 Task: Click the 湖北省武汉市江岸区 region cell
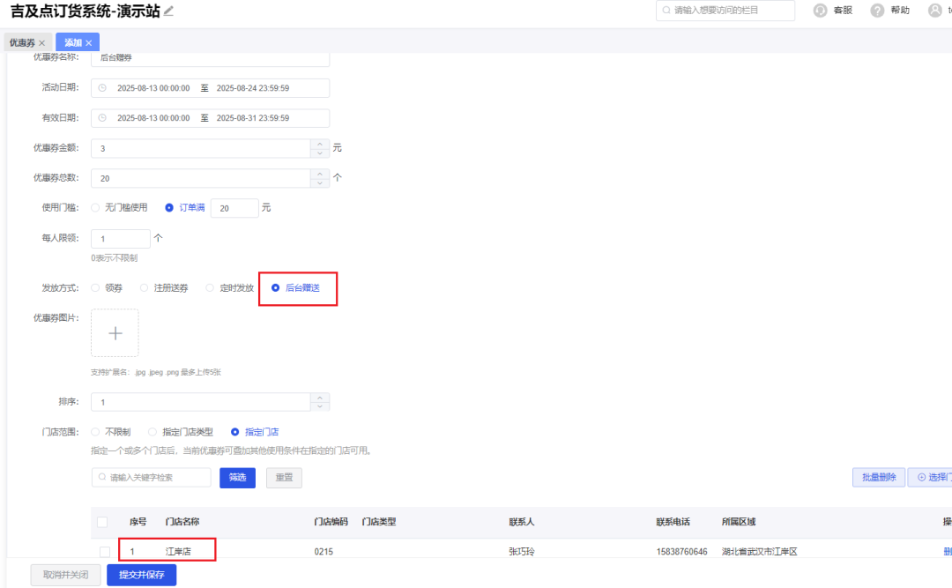[x=759, y=552]
